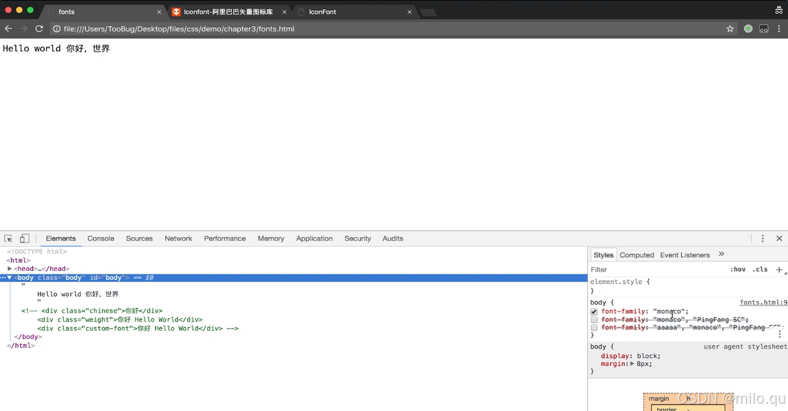Collapse the body element node
The width and height of the screenshot is (788, 411).
point(10,277)
